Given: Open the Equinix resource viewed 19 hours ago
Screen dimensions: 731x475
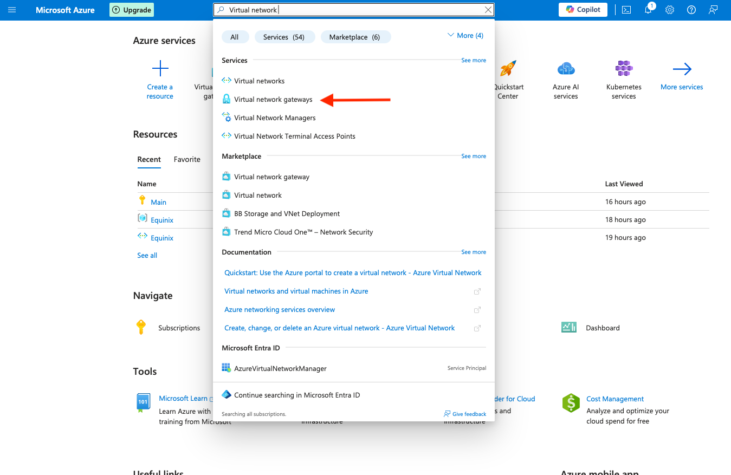Looking at the screenshot, I should coord(162,238).
